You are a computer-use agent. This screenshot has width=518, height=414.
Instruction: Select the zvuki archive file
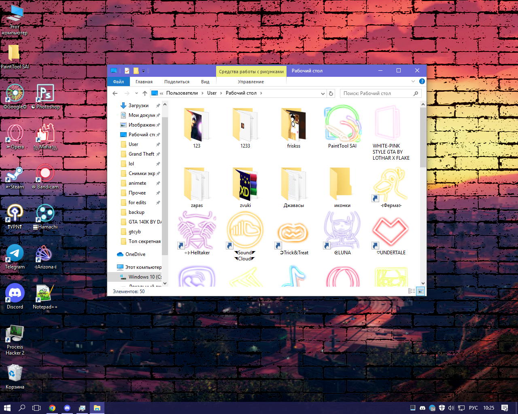coord(245,187)
